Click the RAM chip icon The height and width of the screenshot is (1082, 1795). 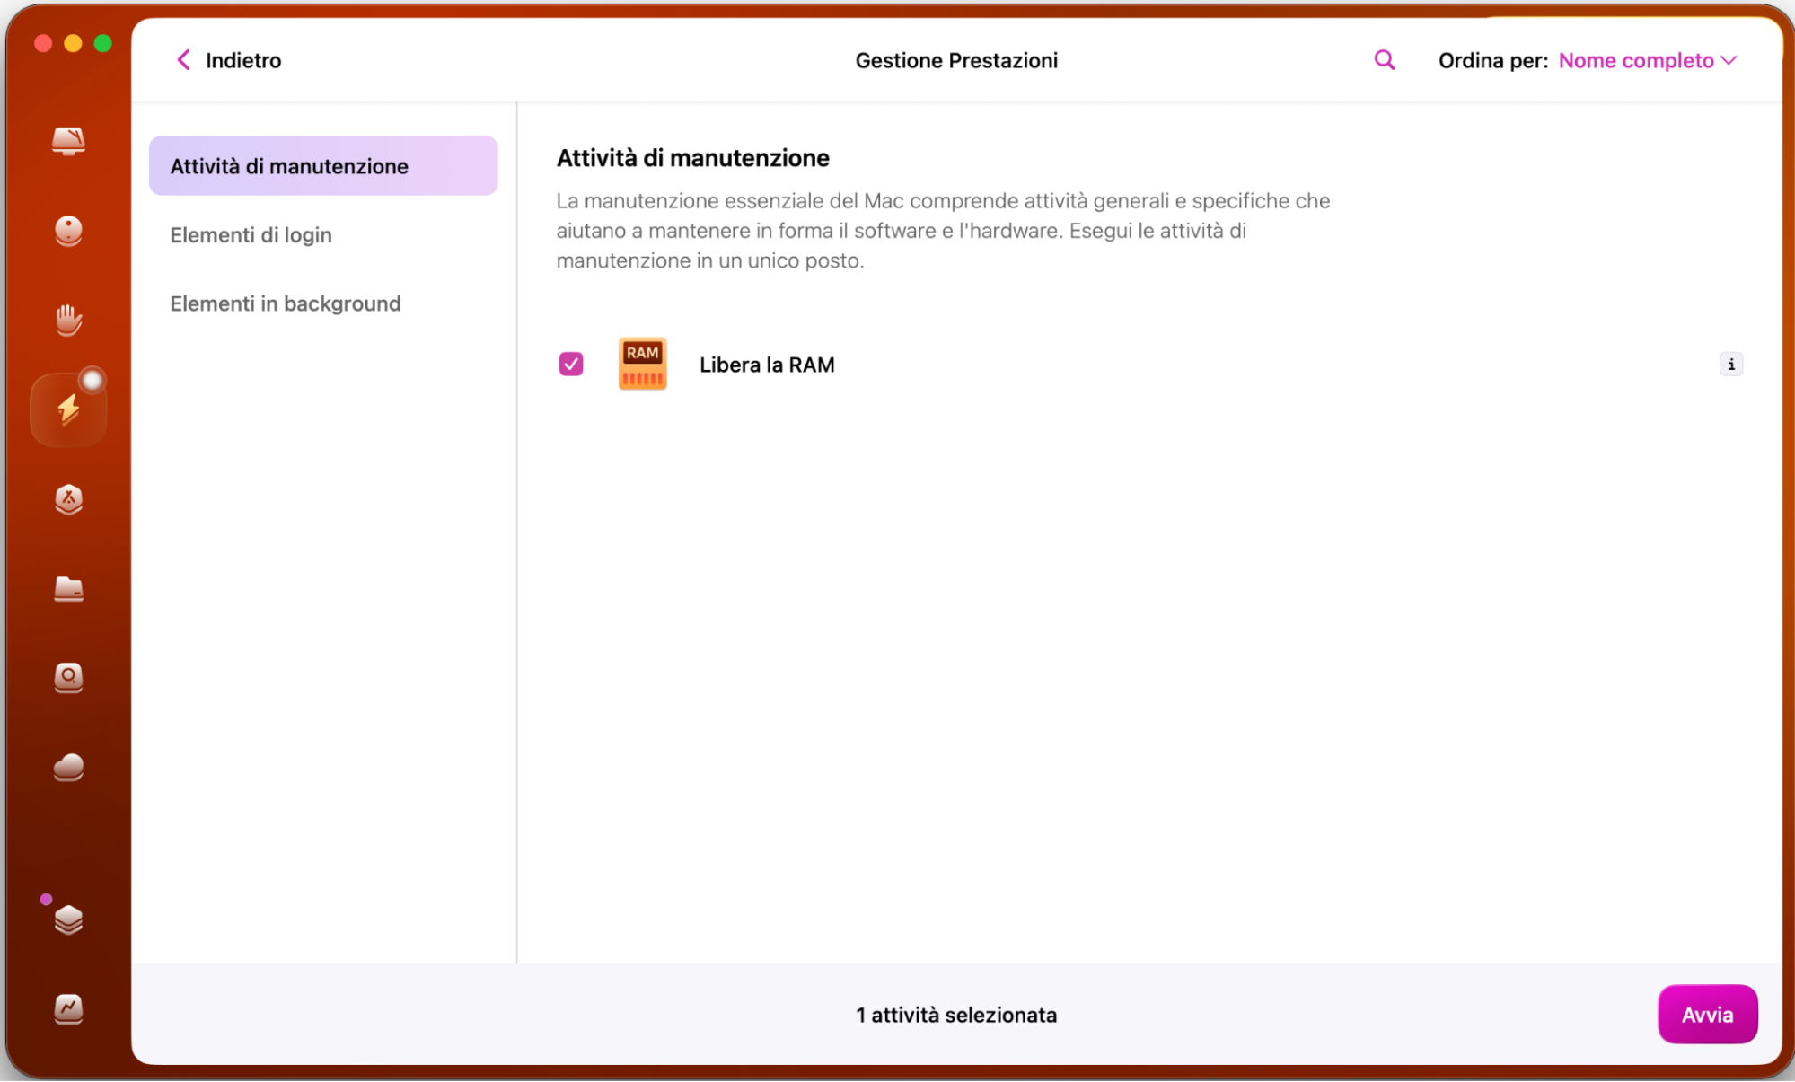[x=642, y=364]
